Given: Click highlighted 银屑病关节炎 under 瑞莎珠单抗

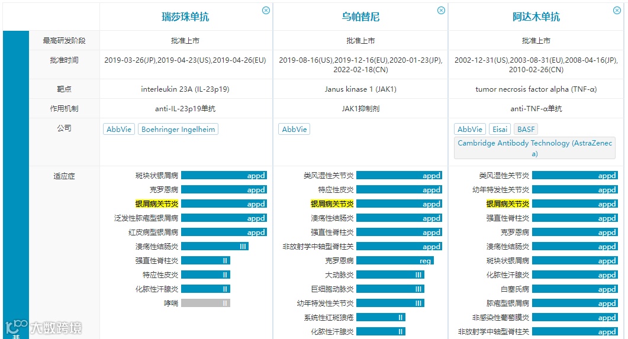Looking at the screenshot, I should coord(157,204).
